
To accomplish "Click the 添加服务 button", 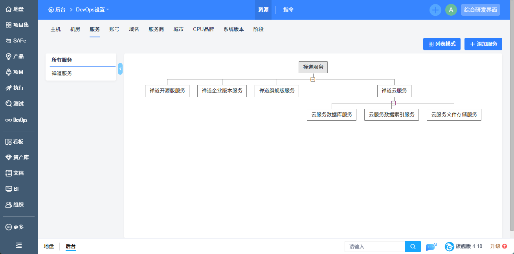I will tap(483, 44).
